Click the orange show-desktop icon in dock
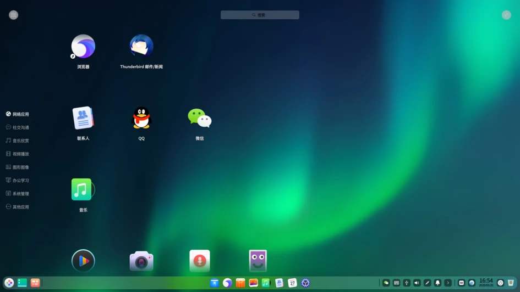The image size is (520, 292). click(x=35, y=283)
